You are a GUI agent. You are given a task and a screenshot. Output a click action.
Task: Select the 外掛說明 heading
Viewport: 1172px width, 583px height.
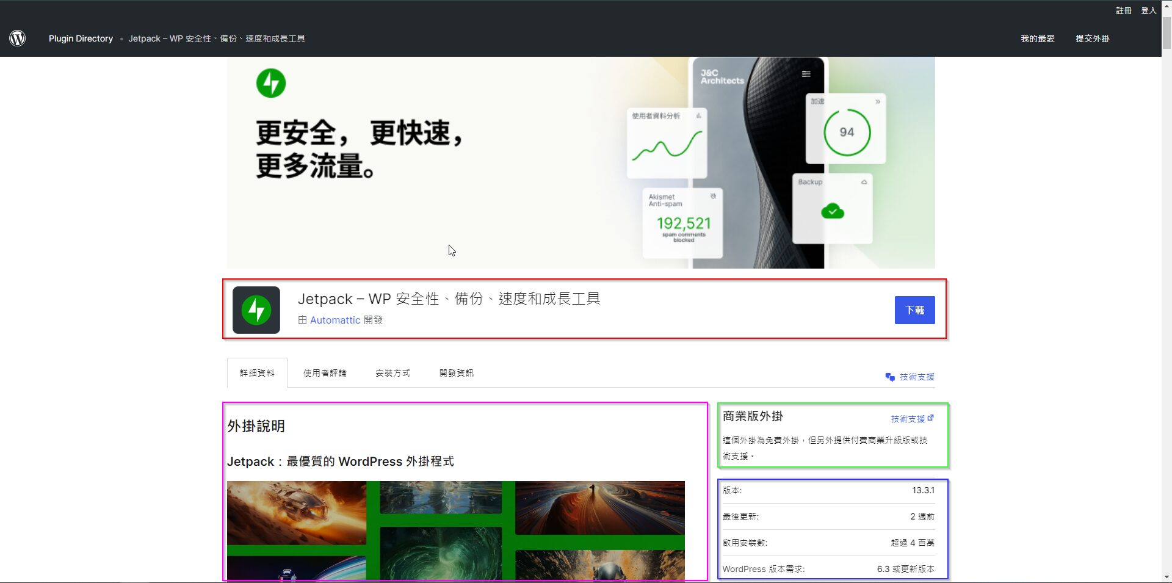click(x=256, y=426)
